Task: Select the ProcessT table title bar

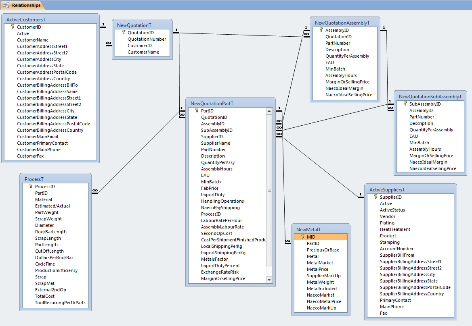Action: (56, 179)
